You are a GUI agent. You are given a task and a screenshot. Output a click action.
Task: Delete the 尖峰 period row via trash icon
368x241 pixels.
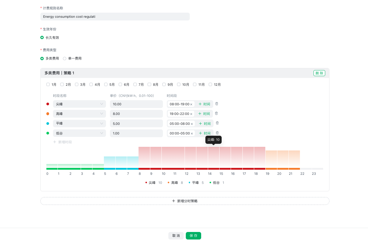point(217,104)
